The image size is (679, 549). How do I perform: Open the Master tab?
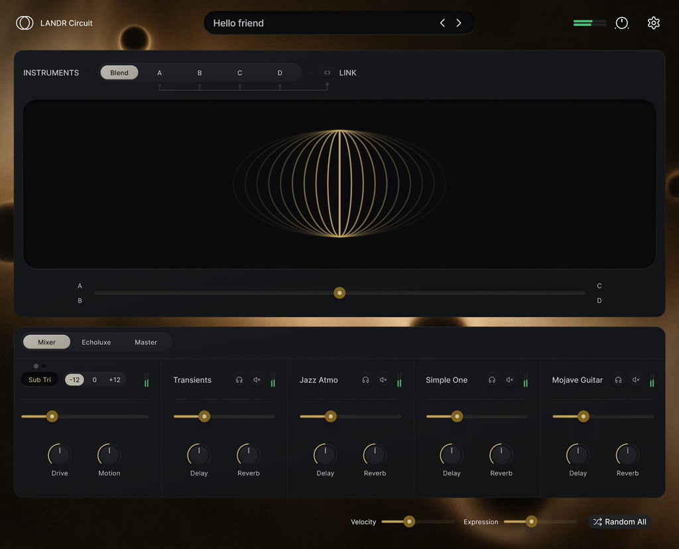[x=145, y=342]
